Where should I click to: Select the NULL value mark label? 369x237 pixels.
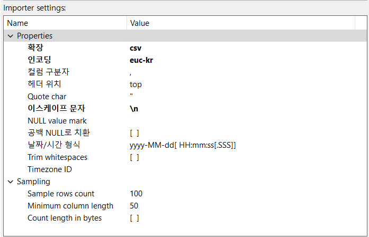57,121
